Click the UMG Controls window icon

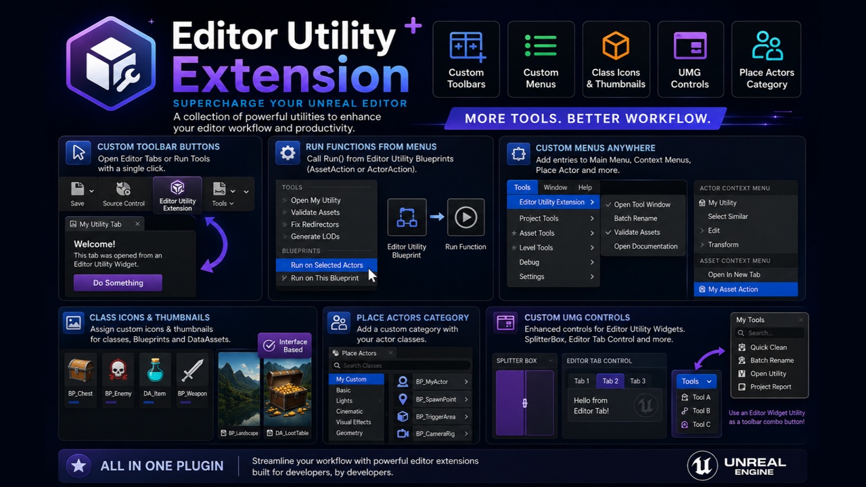(690, 47)
